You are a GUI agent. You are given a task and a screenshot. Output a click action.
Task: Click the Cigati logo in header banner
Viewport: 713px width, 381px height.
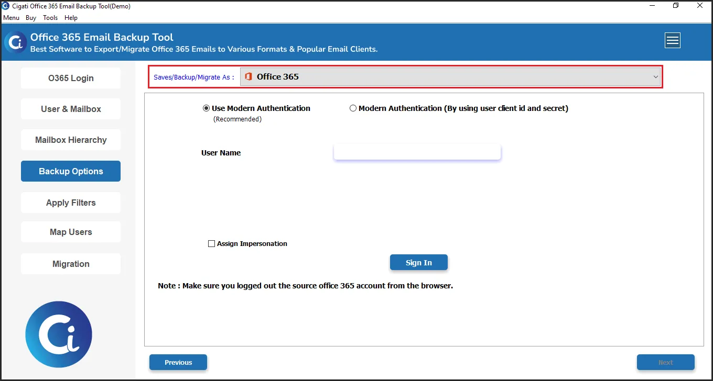point(16,42)
